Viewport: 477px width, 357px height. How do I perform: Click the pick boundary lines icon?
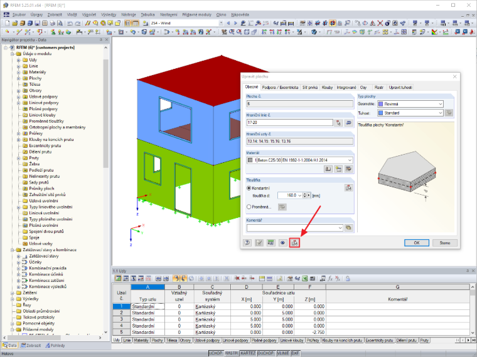(x=338, y=123)
